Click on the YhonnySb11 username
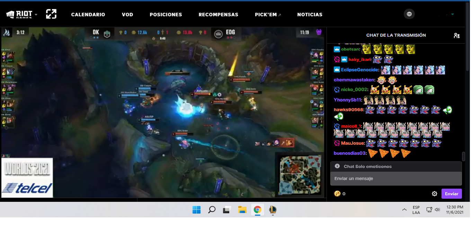This screenshot has width=473, height=252. click(x=348, y=100)
